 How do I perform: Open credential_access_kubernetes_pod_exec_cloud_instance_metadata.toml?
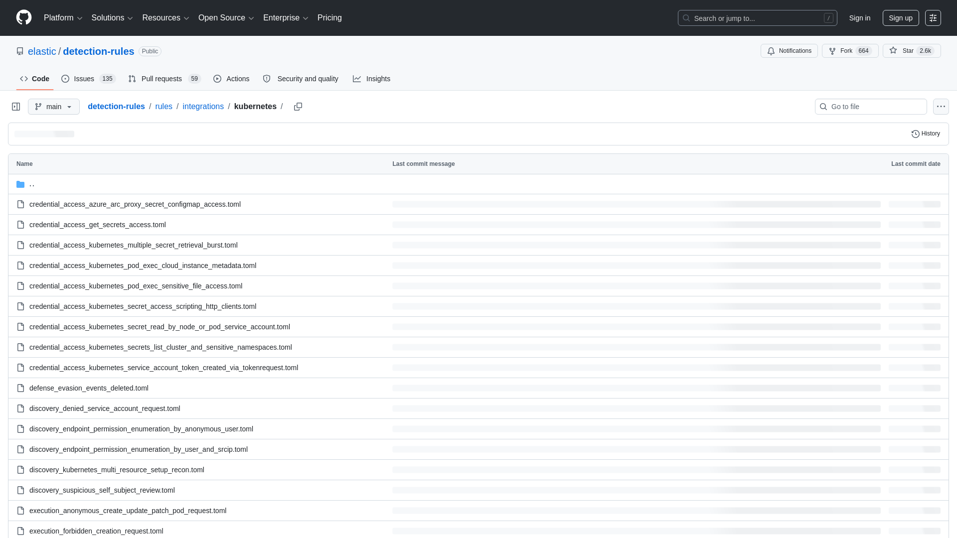[143, 266]
